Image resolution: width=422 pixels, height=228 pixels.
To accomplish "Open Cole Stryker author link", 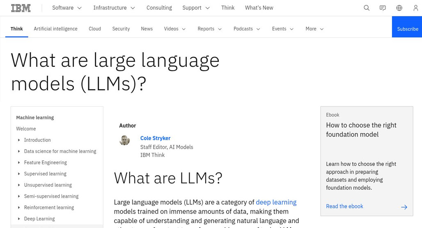I will pyautogui.click(x=155, y=138).
